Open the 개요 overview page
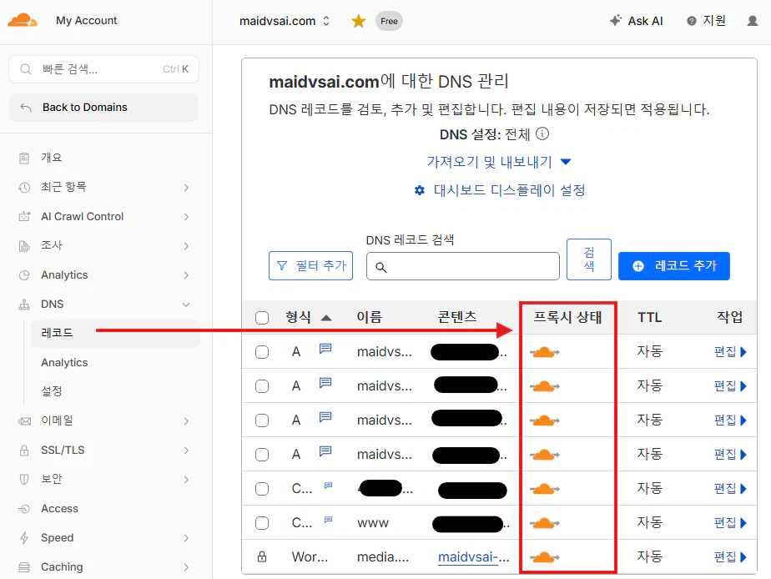The image size is (771, 579). click(x=52, y=158)
